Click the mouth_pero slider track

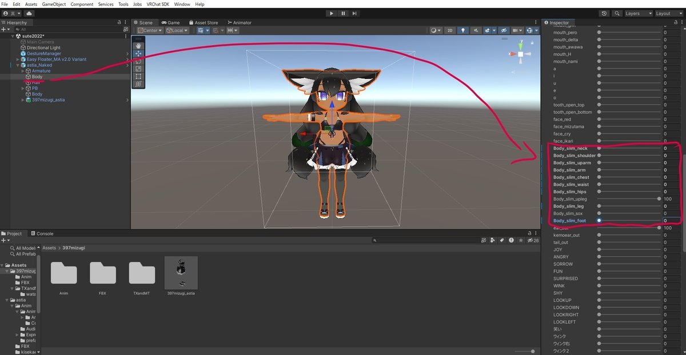click(629, 33)
